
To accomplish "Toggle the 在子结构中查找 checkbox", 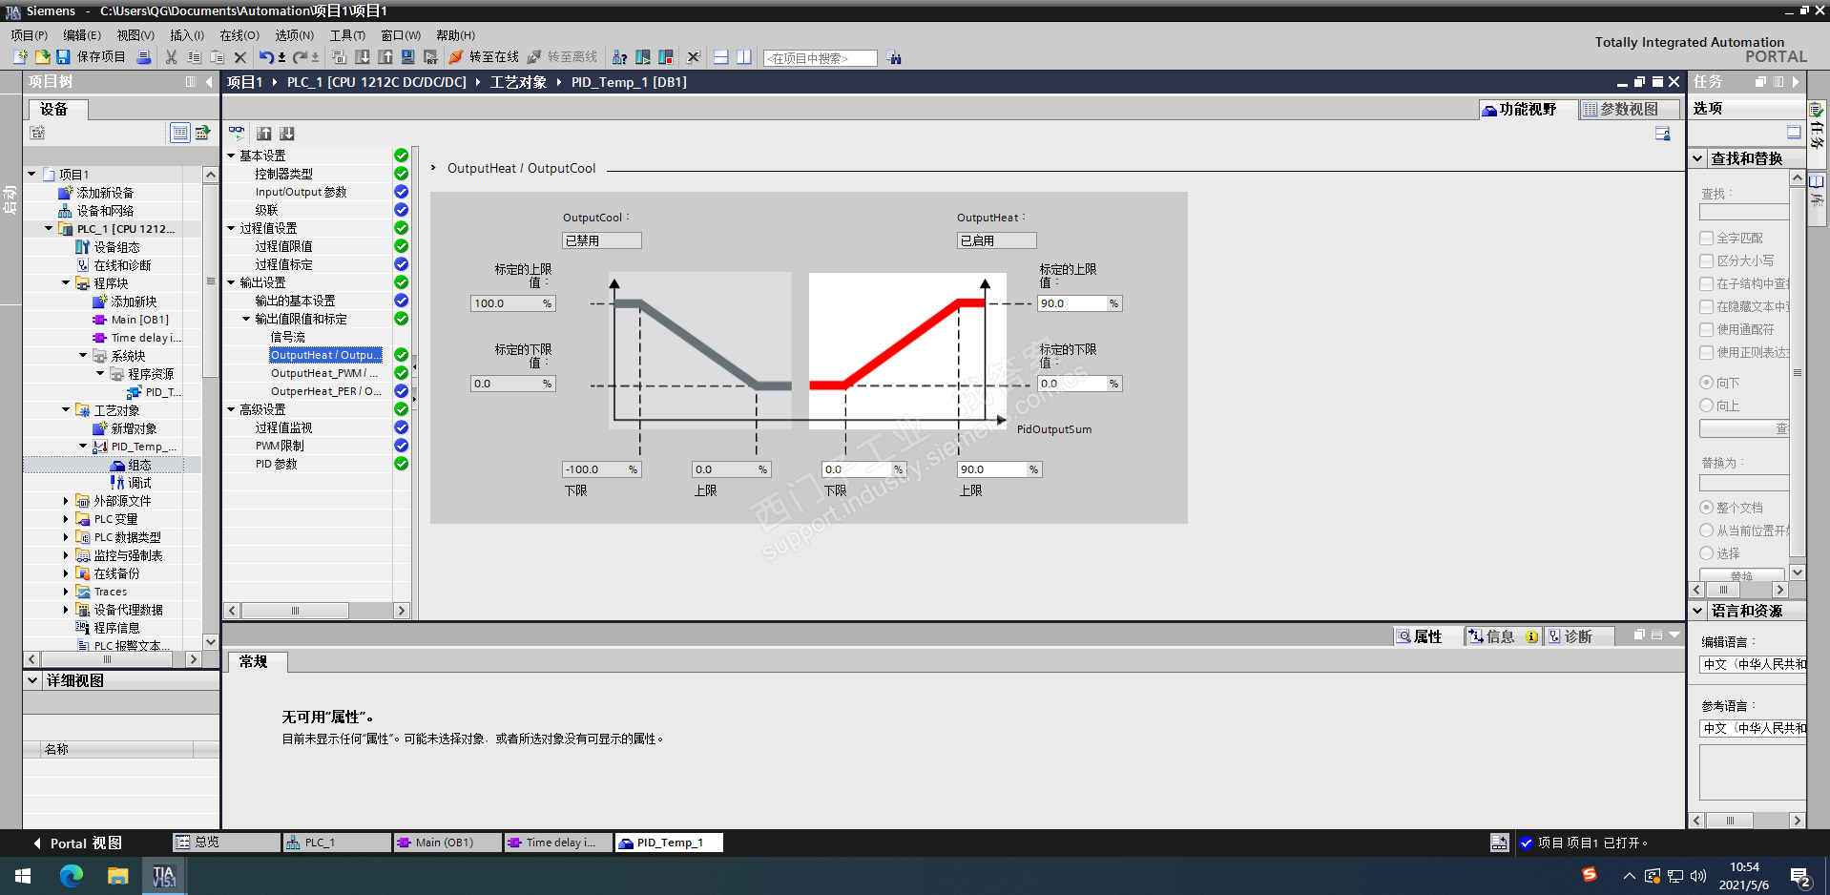I will pyautogui.click(x=1707, y=283).
